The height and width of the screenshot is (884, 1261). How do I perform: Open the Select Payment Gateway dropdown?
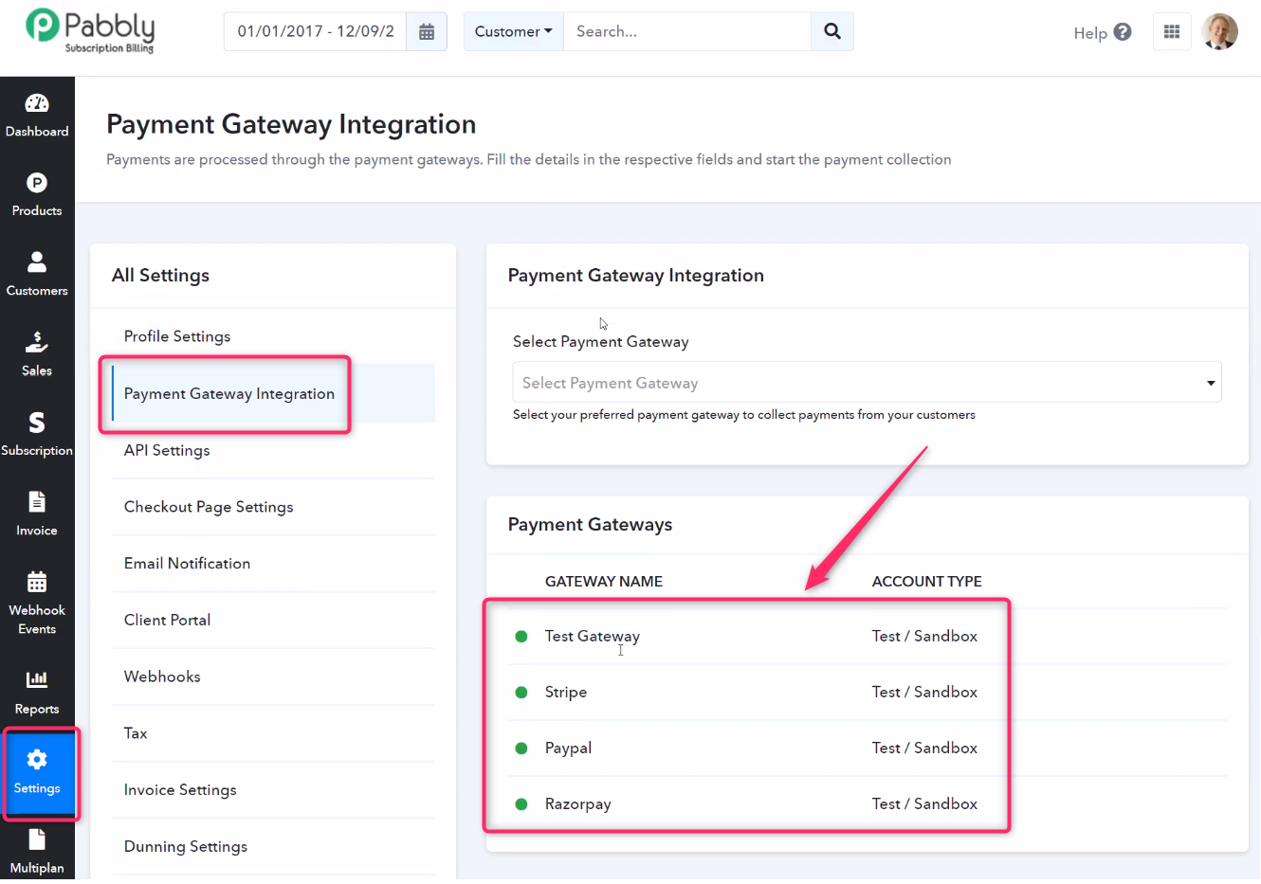coord(867,383)
